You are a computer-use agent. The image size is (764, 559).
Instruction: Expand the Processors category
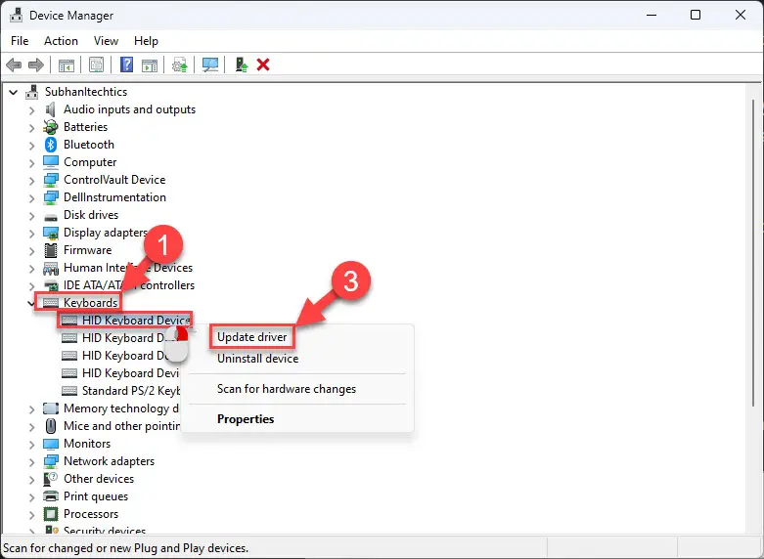[31, 515]
